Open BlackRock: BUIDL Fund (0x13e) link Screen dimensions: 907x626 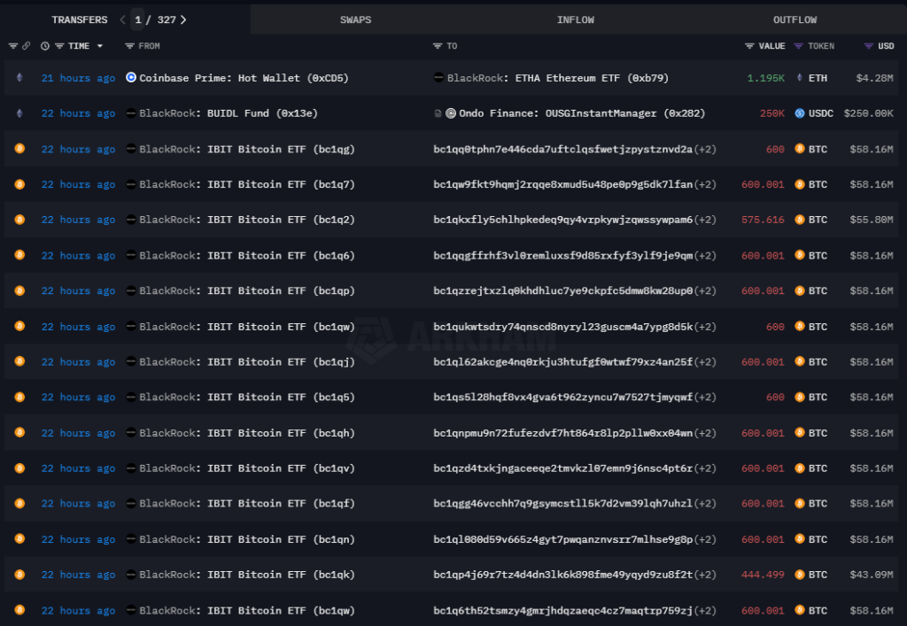click(x=229, y=113)
